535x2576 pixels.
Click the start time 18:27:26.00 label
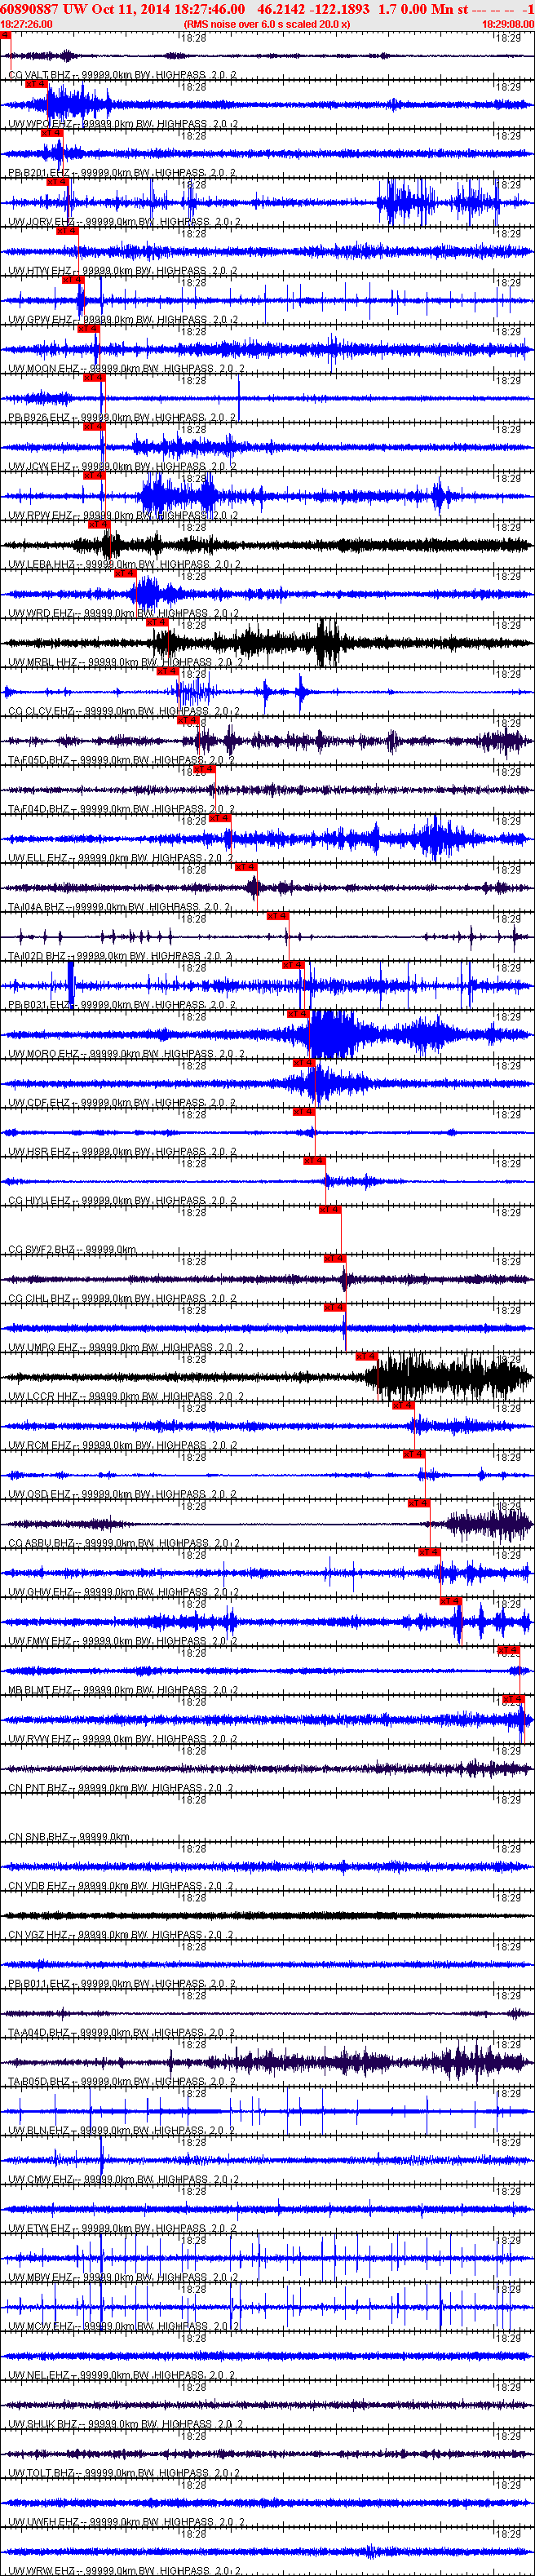[x=27, y=24]
